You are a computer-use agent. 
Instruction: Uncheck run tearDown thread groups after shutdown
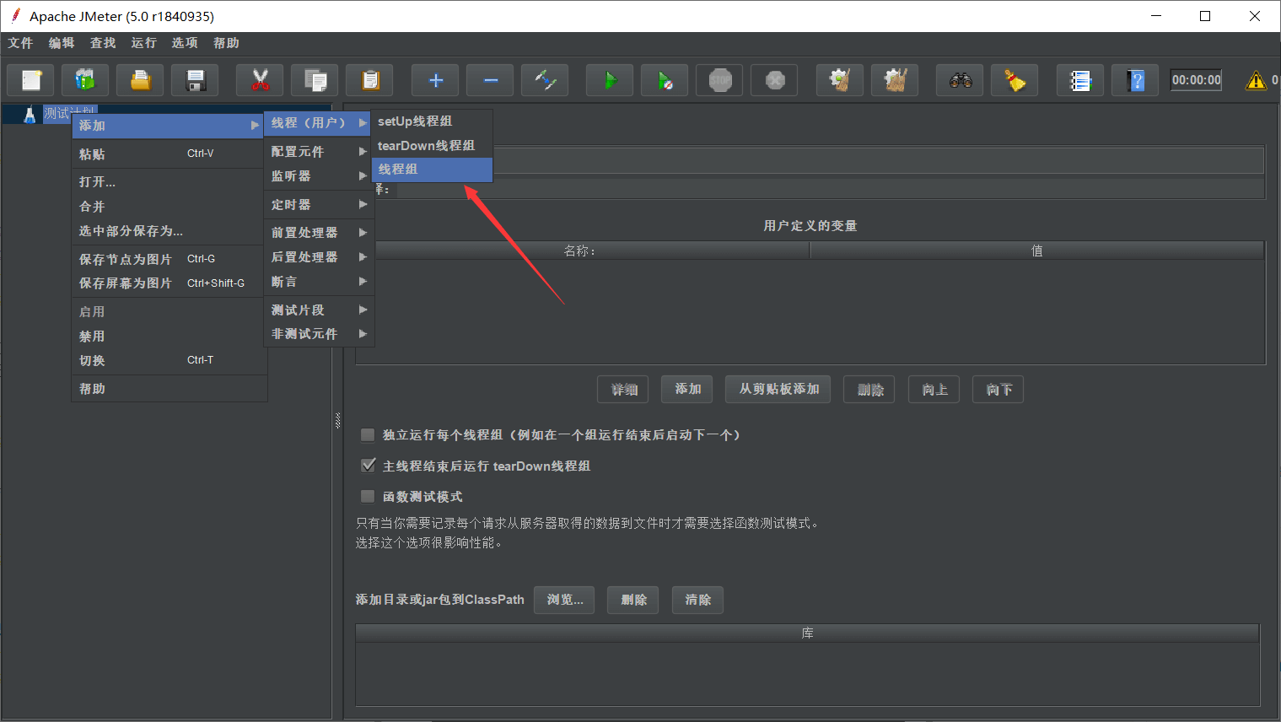tap(368, 466)
